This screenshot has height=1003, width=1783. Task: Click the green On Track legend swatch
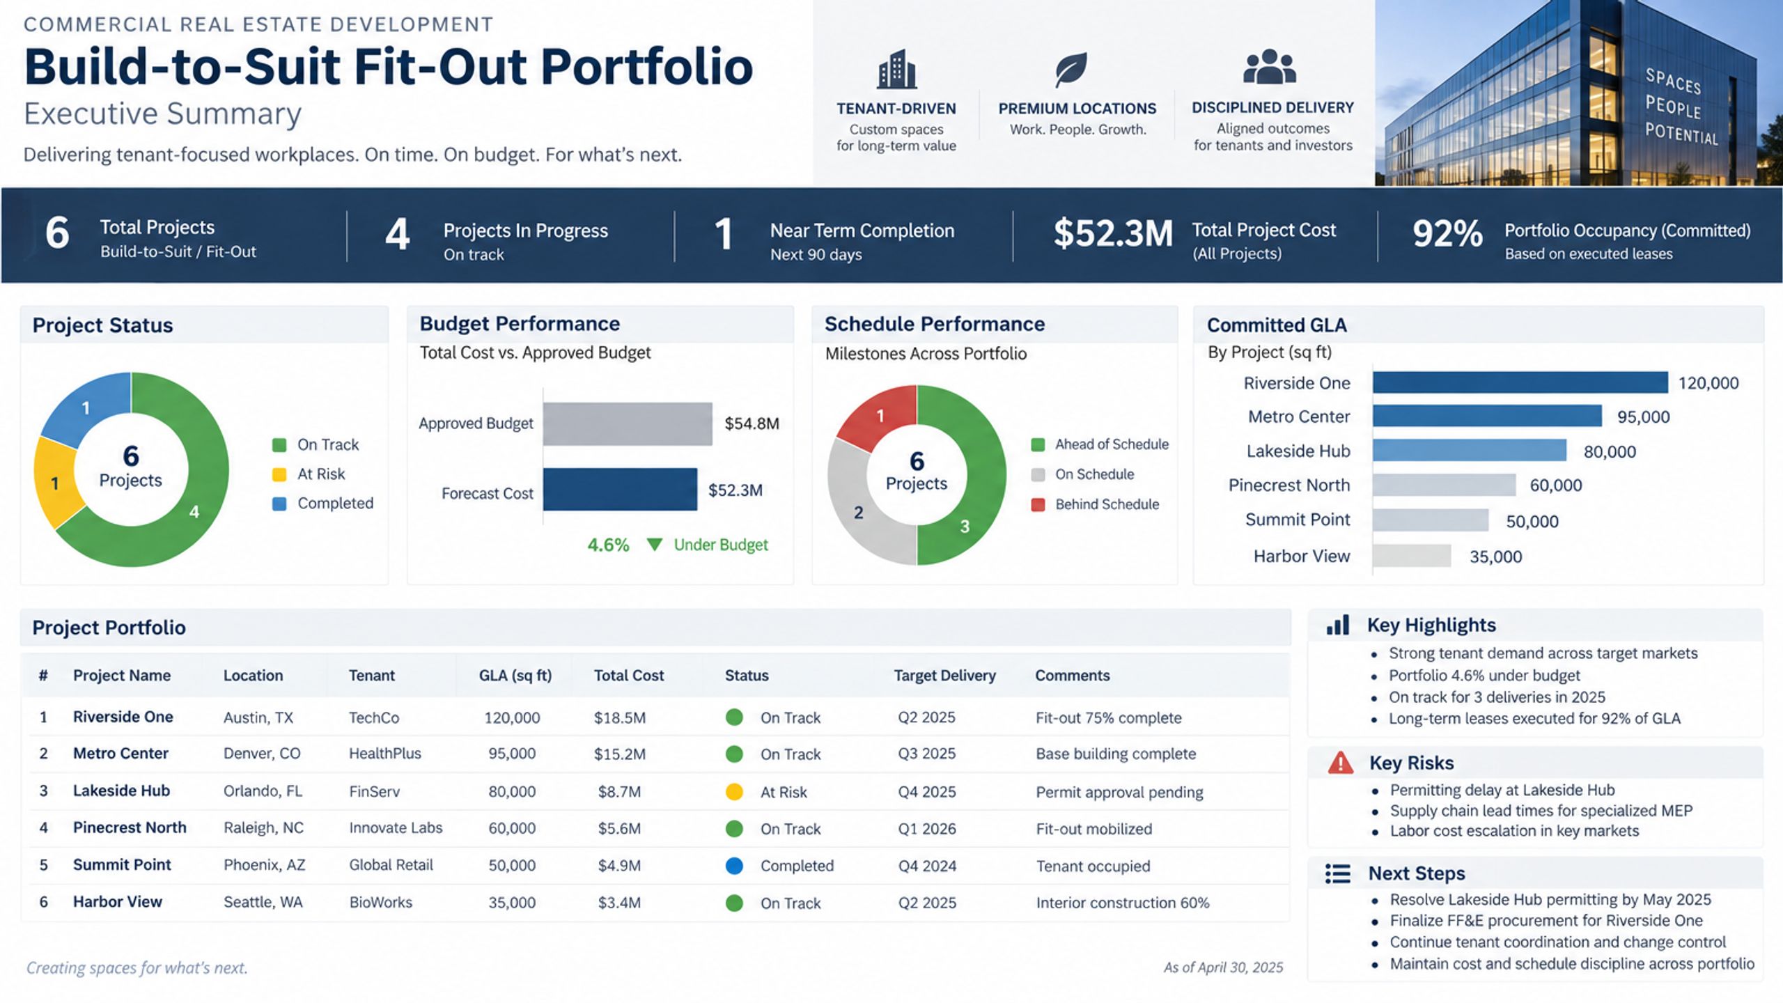(x=279, y=445)
